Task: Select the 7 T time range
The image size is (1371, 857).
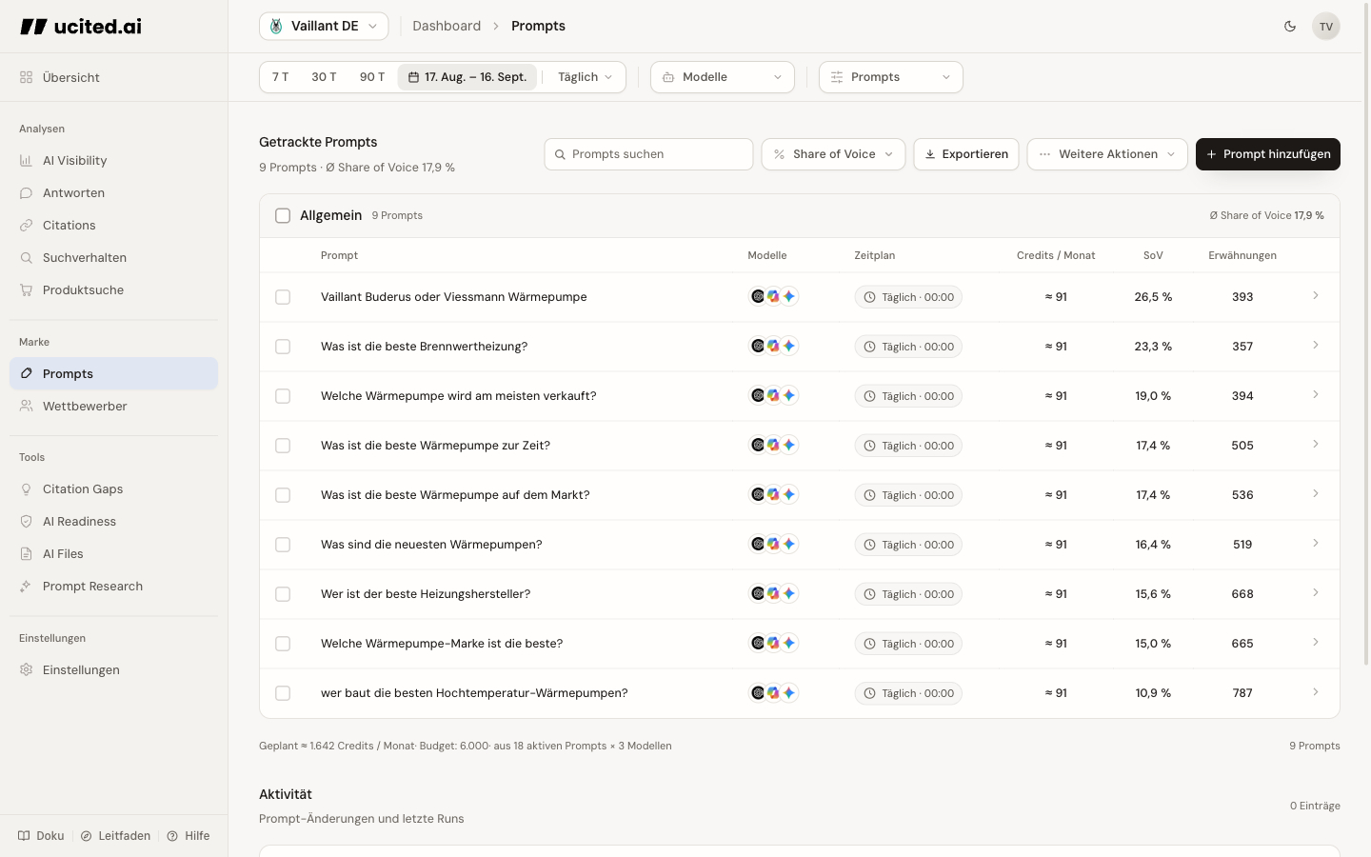Action: click(280, 77)
